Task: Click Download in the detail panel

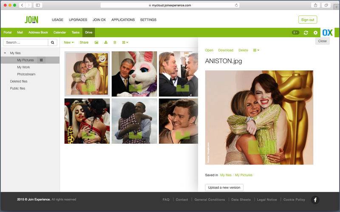Action: click(226, 50)
